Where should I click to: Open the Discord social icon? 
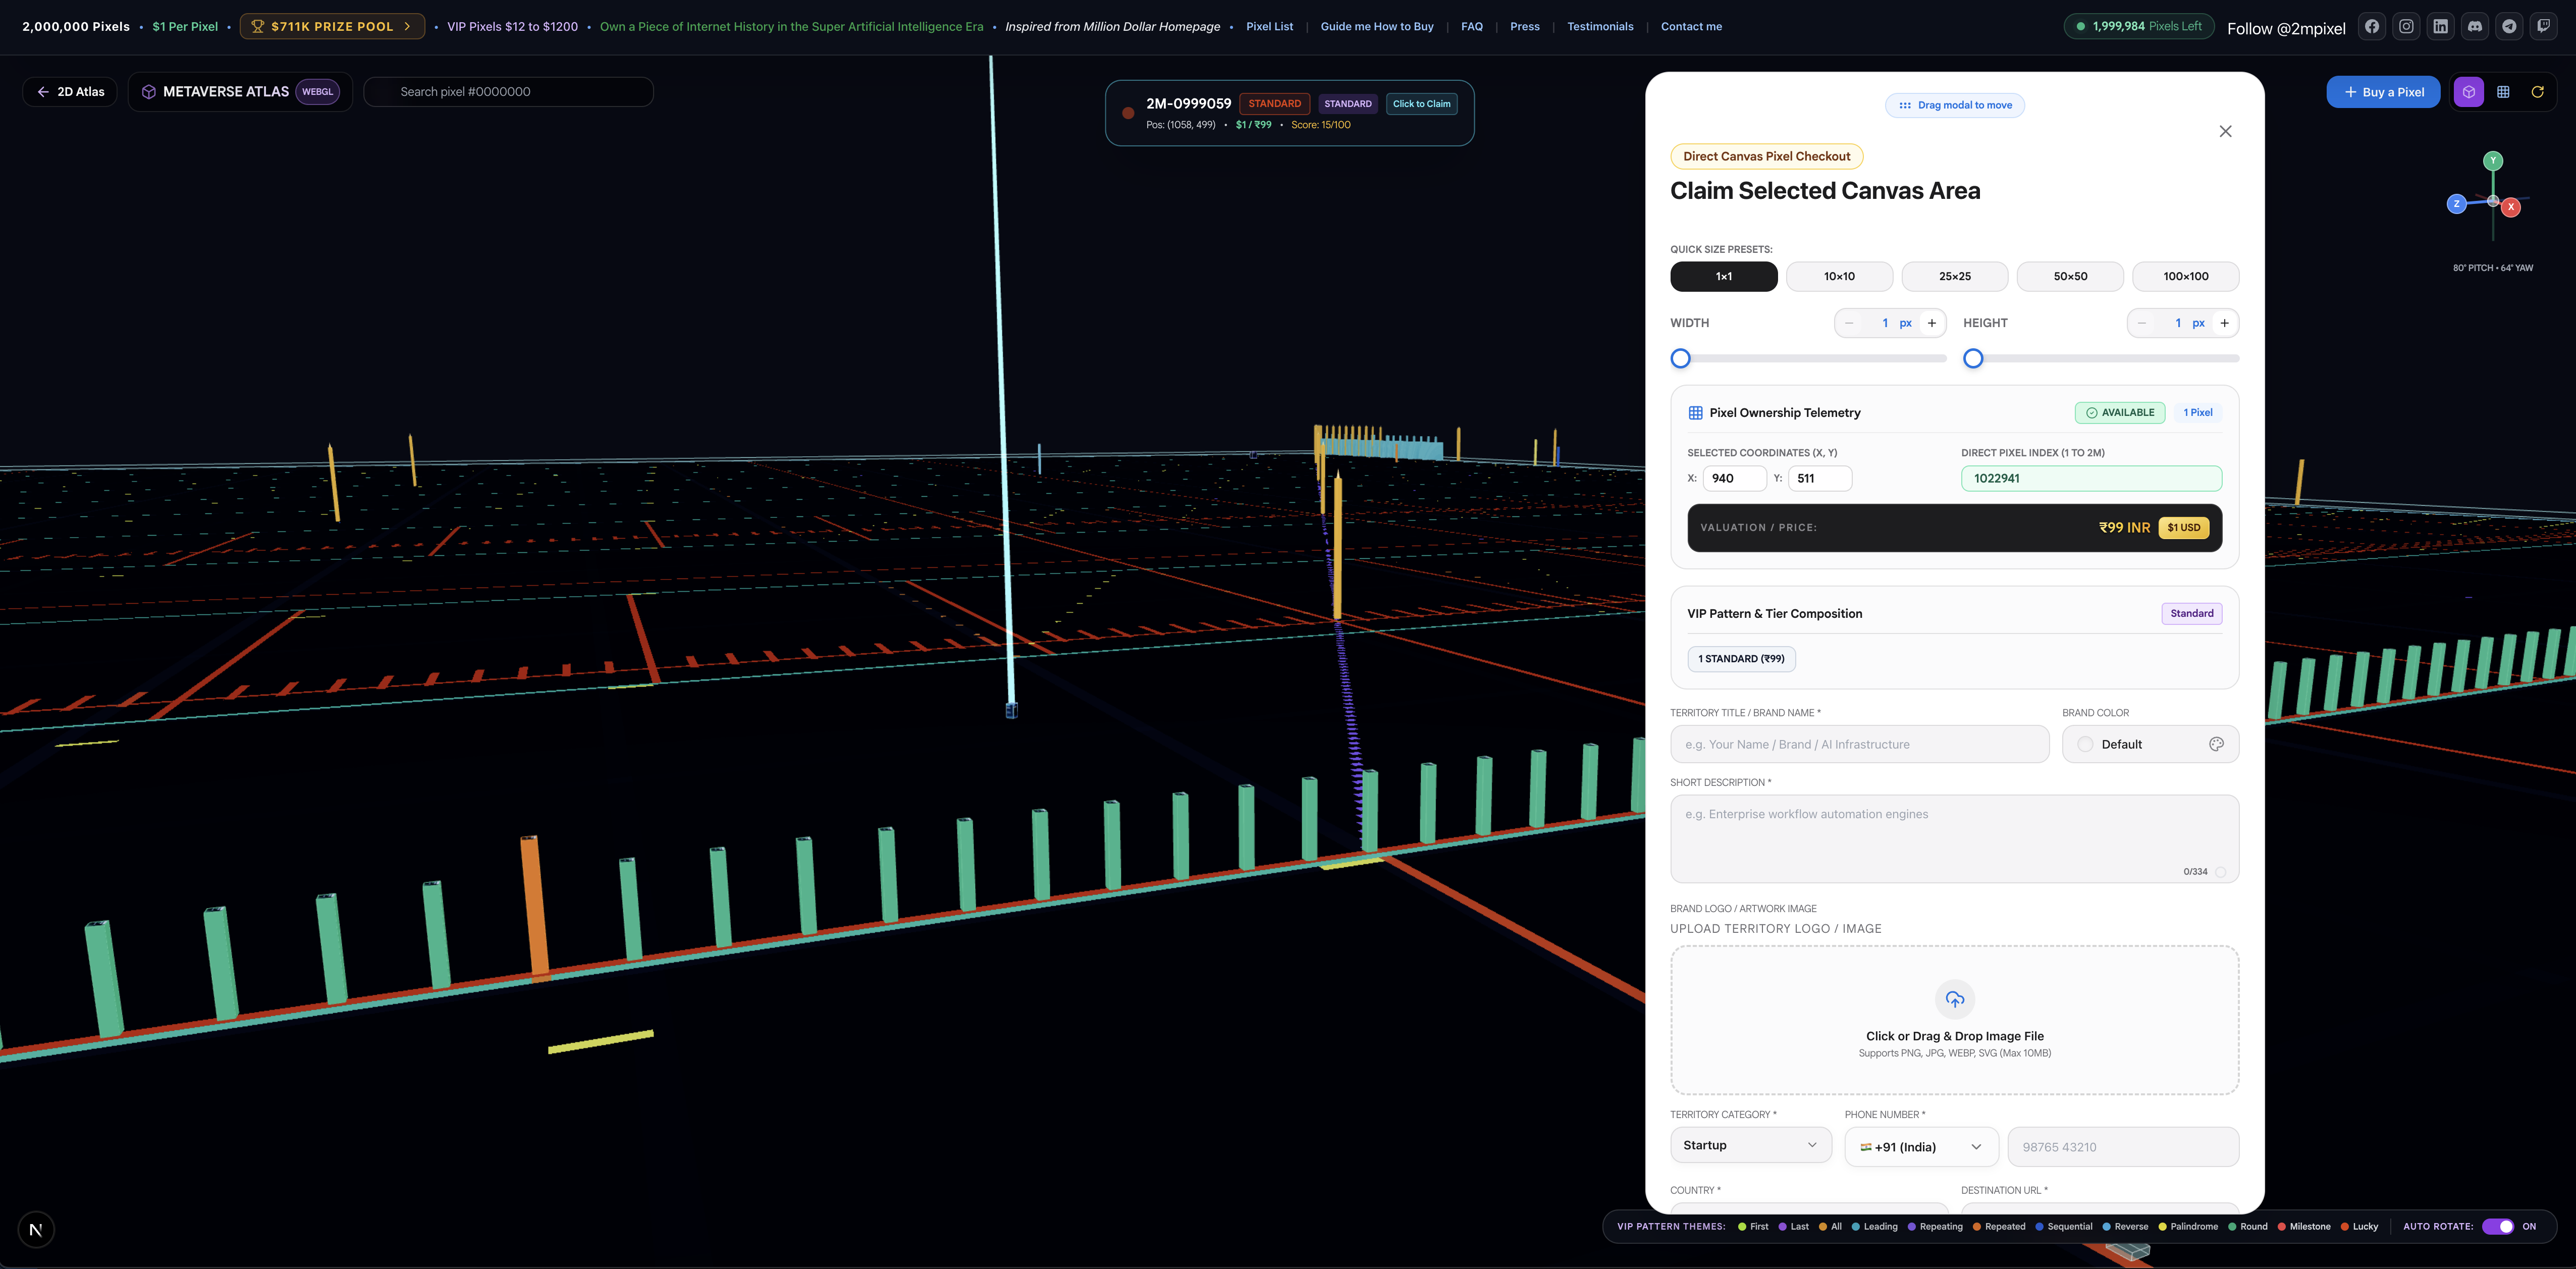[x=2475, y=27]
